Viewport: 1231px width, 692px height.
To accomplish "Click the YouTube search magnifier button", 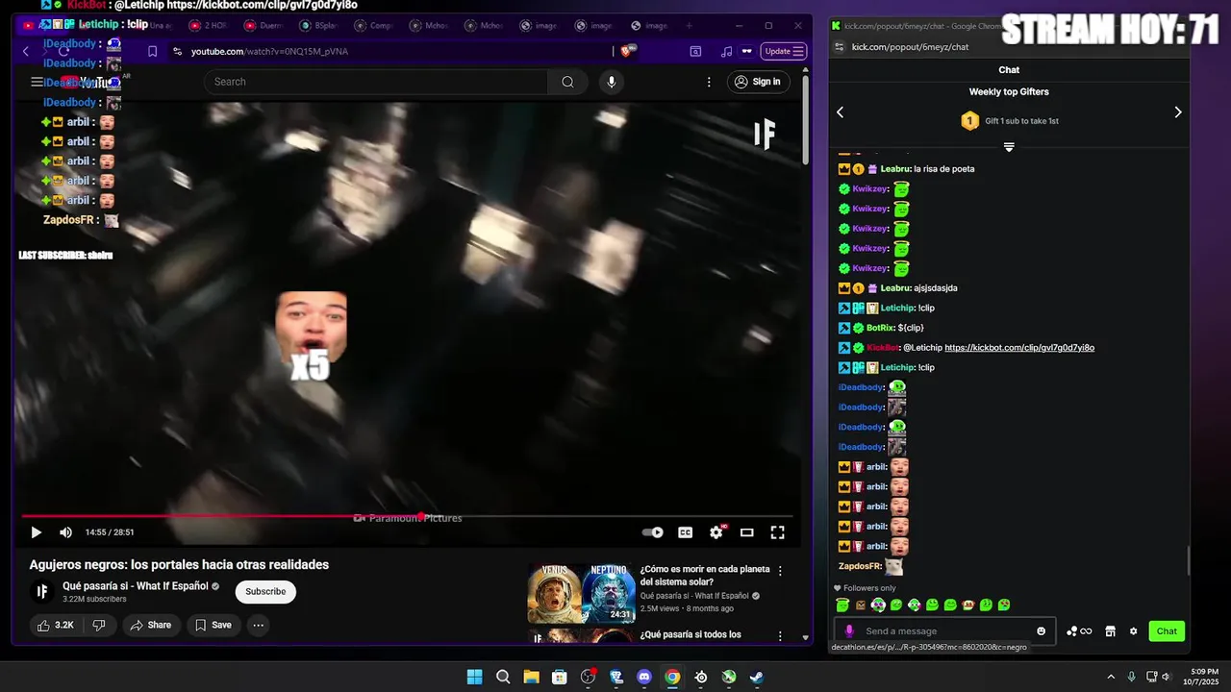I will tap(567, 82).
